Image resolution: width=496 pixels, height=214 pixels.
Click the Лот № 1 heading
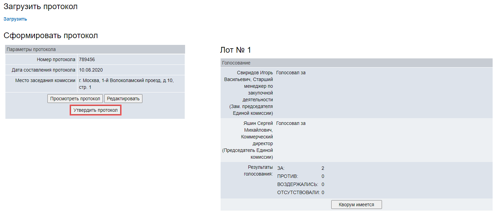[x=235, y=50]
